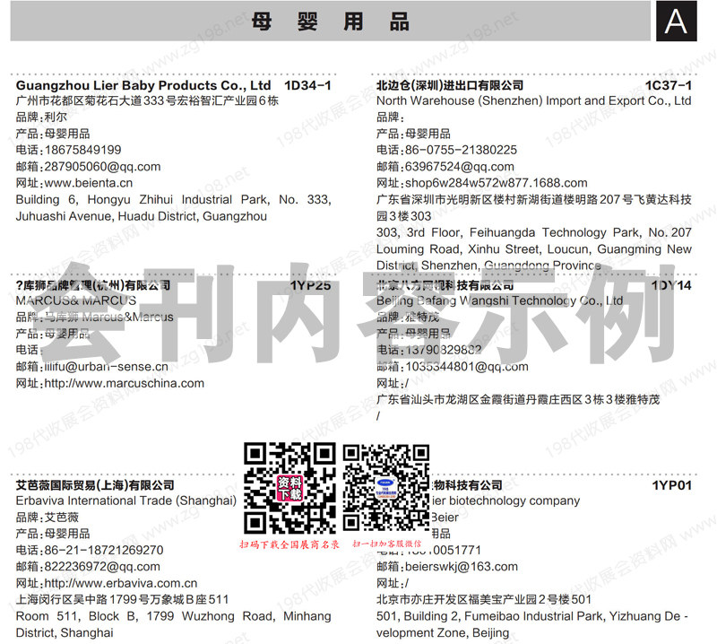Select booth number 1C37-1
The image size is (717, 644).
[668, 85]
